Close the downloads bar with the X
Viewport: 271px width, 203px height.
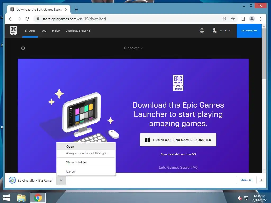pyautogui.click(x=261, y=180)
